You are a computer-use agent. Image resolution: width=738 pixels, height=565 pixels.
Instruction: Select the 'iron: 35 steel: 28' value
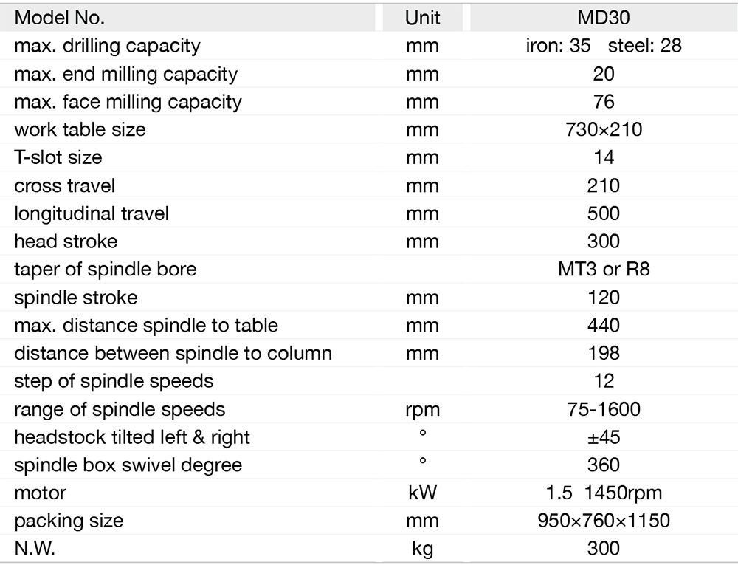coord(603,45)
